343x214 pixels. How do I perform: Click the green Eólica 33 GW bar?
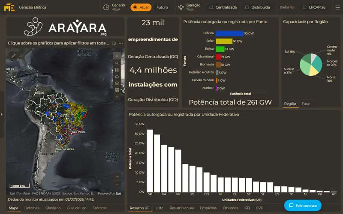pyautogui.click(x=220, y=49)
